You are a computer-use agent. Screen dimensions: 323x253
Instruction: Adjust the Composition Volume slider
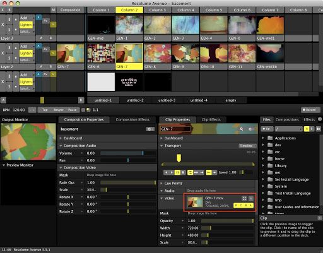coord(128,153)
